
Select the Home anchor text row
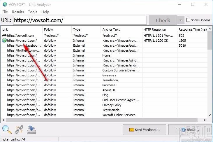pyautogui.click(x=104, y=55)
